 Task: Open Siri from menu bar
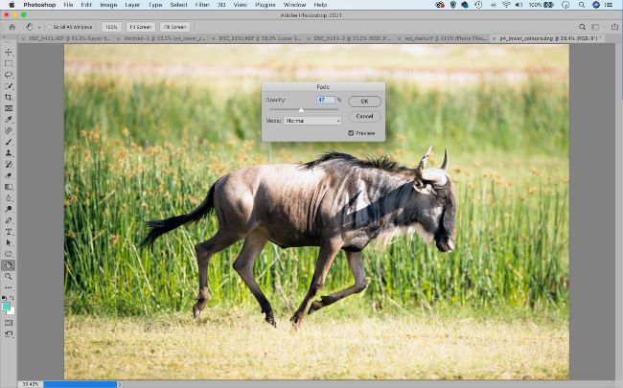pyautogui.click(x=596, y=5)
